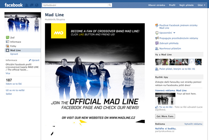The image size is (209, 140).
Task: Open the Vytvořit reklamu link
Action: [x=193, y=124]
